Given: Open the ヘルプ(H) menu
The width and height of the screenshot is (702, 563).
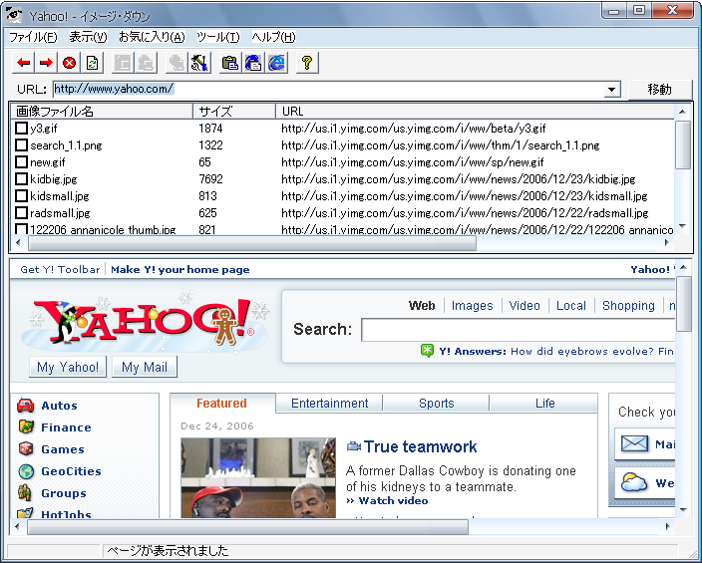Looking at the screenshot, I should pyautogui.click(x=273, y=37).
